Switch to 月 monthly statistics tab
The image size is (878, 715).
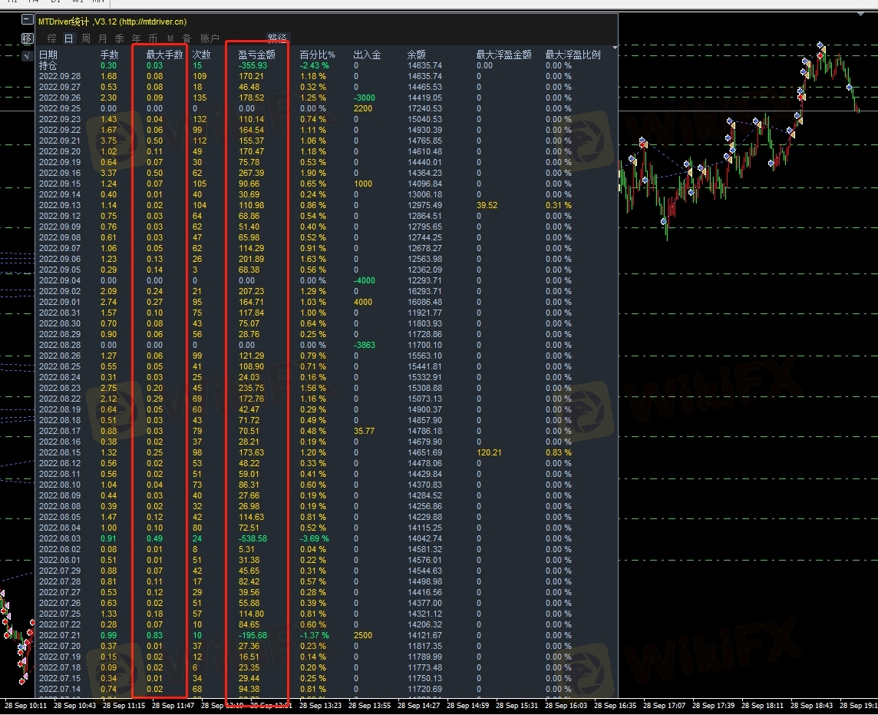103,38
